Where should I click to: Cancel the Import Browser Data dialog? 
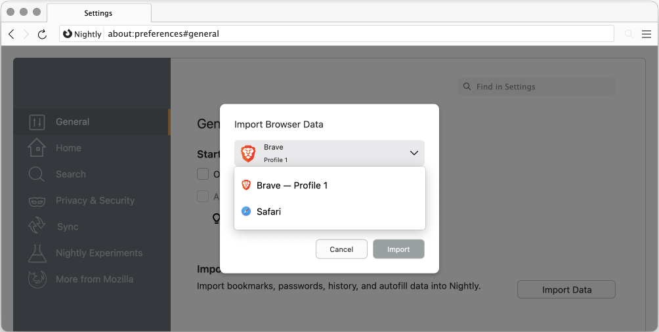coord(341,249)
